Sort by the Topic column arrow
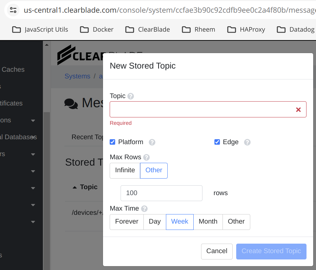The image size is (316, 270). (75, 187)
